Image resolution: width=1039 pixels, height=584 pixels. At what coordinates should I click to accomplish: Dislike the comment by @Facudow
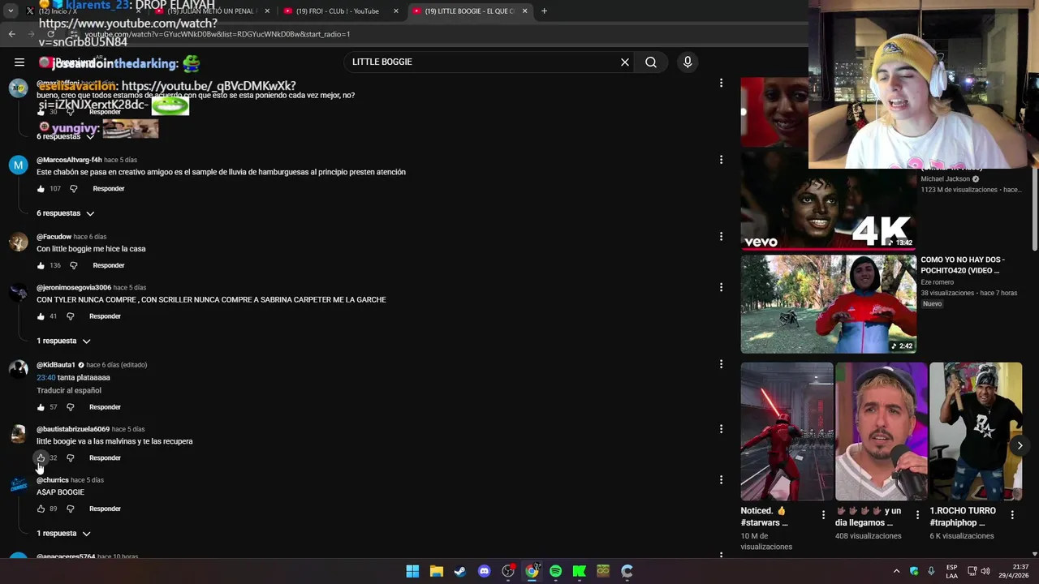pos(73,265)
